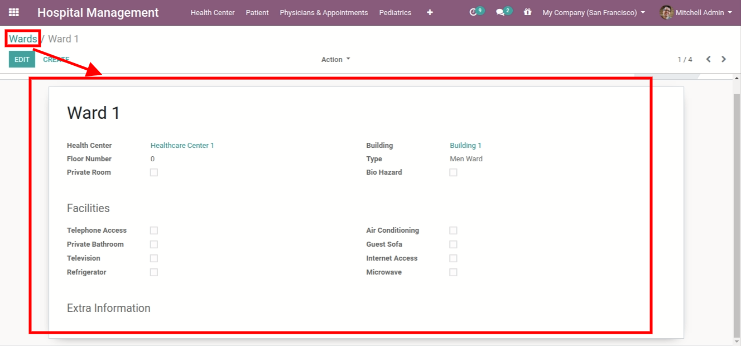This screenshot has width=741, height=346.
Task: Click the EDIT button
Action: 22,59
